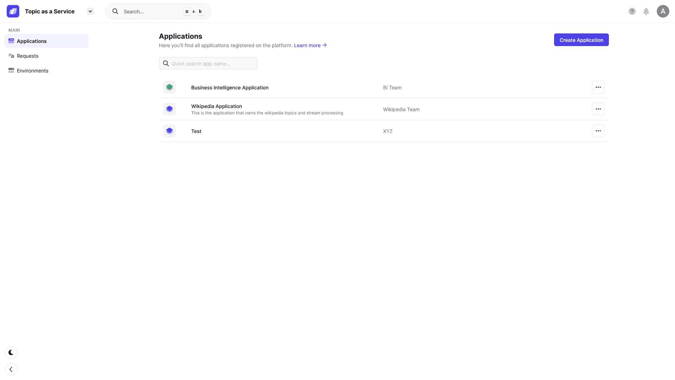
Task: Open the notifications bell
Action: point(646,11)
